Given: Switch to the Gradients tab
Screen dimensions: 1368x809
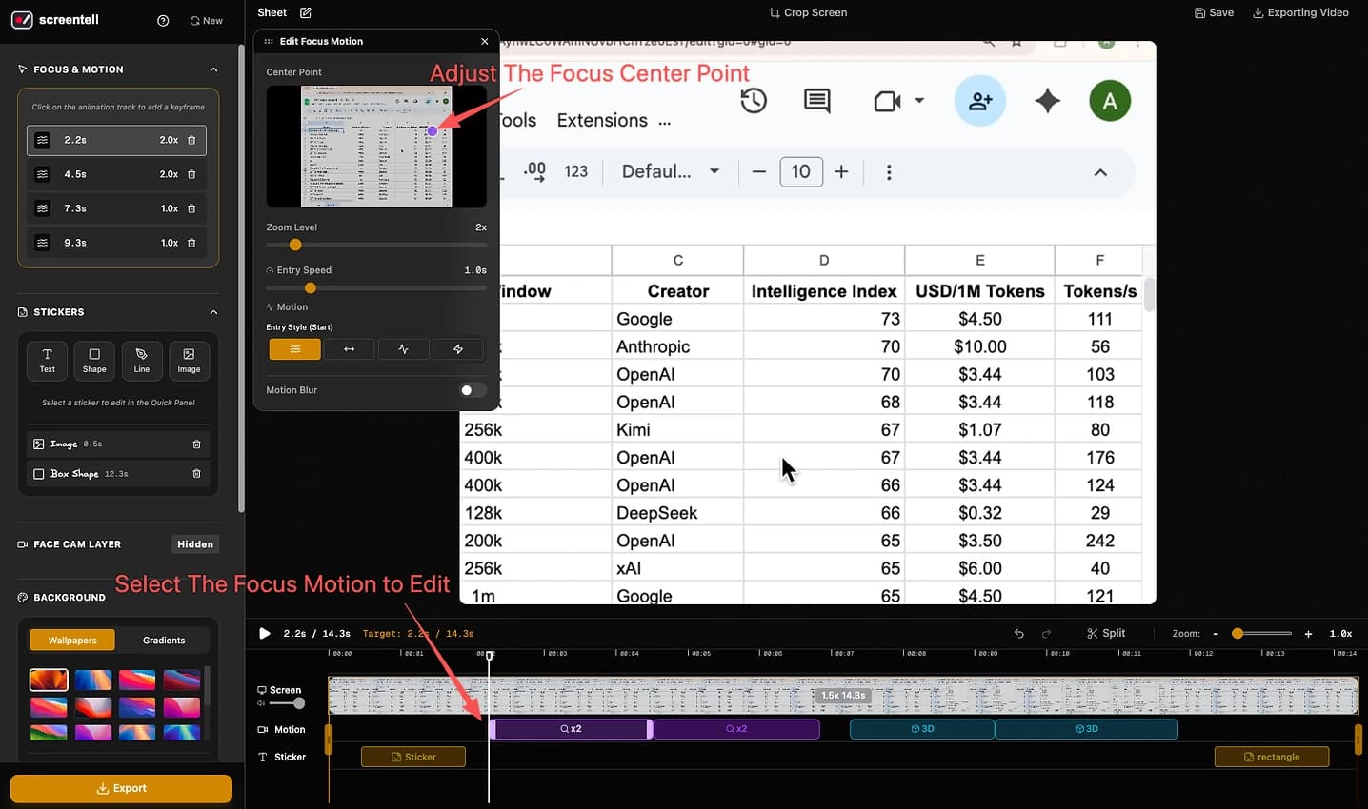Looking at the screenshot, I should coord(164,641).
